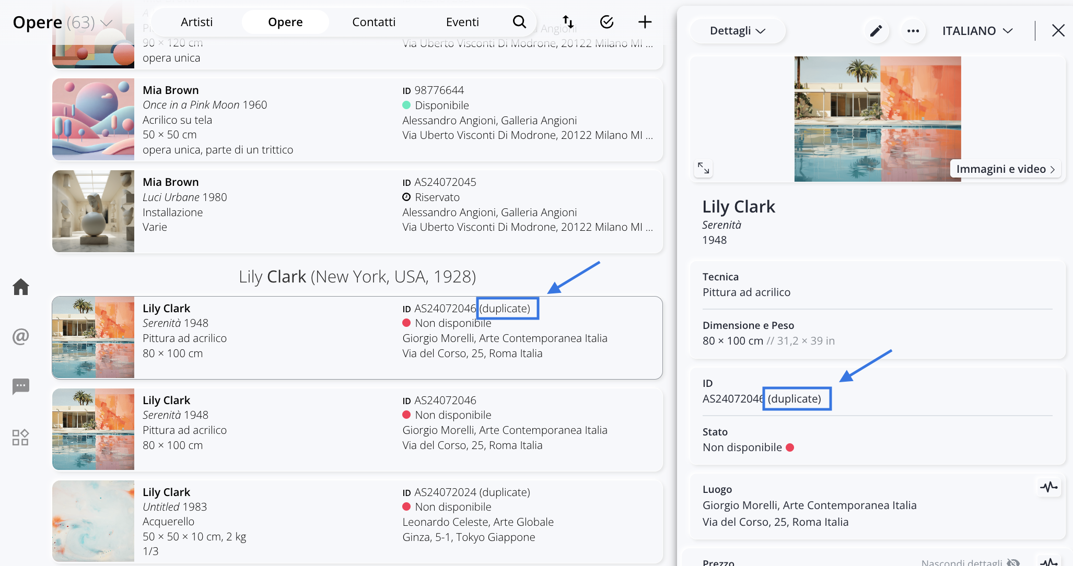This screenshot has width=1073, height=566.
Task: Open the Immagini e video link
Action: click(x=1005, y=169)
